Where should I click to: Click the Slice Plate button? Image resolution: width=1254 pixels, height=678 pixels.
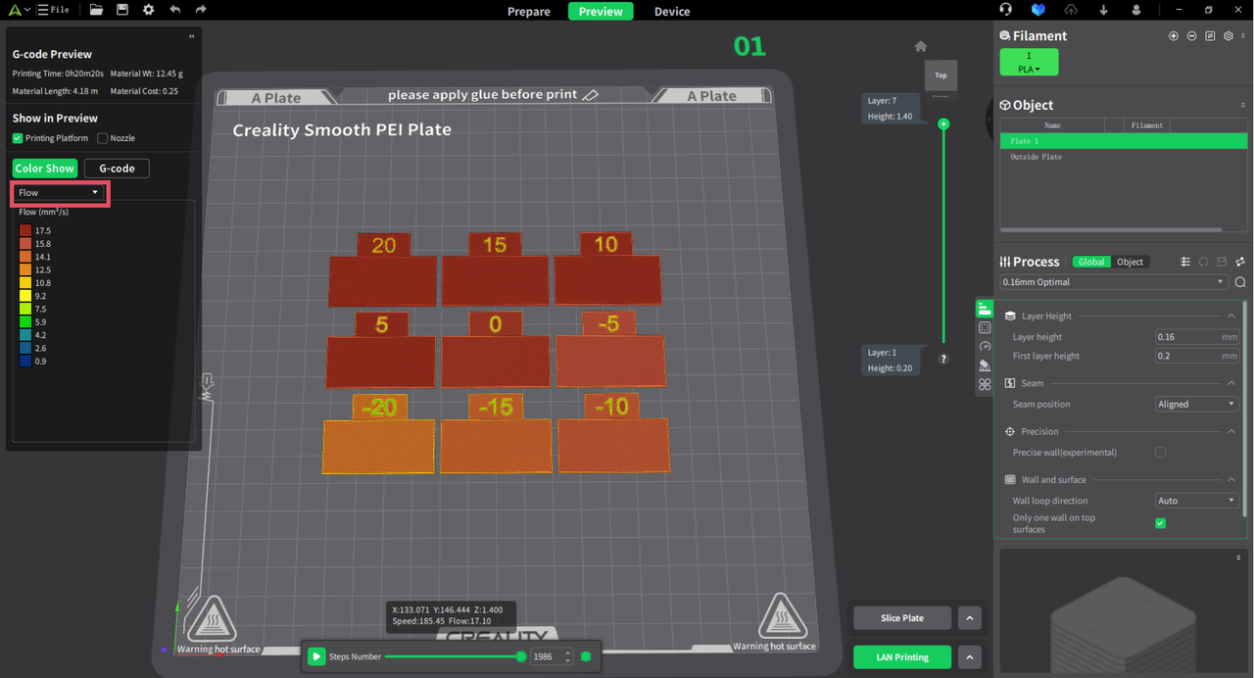901,617
